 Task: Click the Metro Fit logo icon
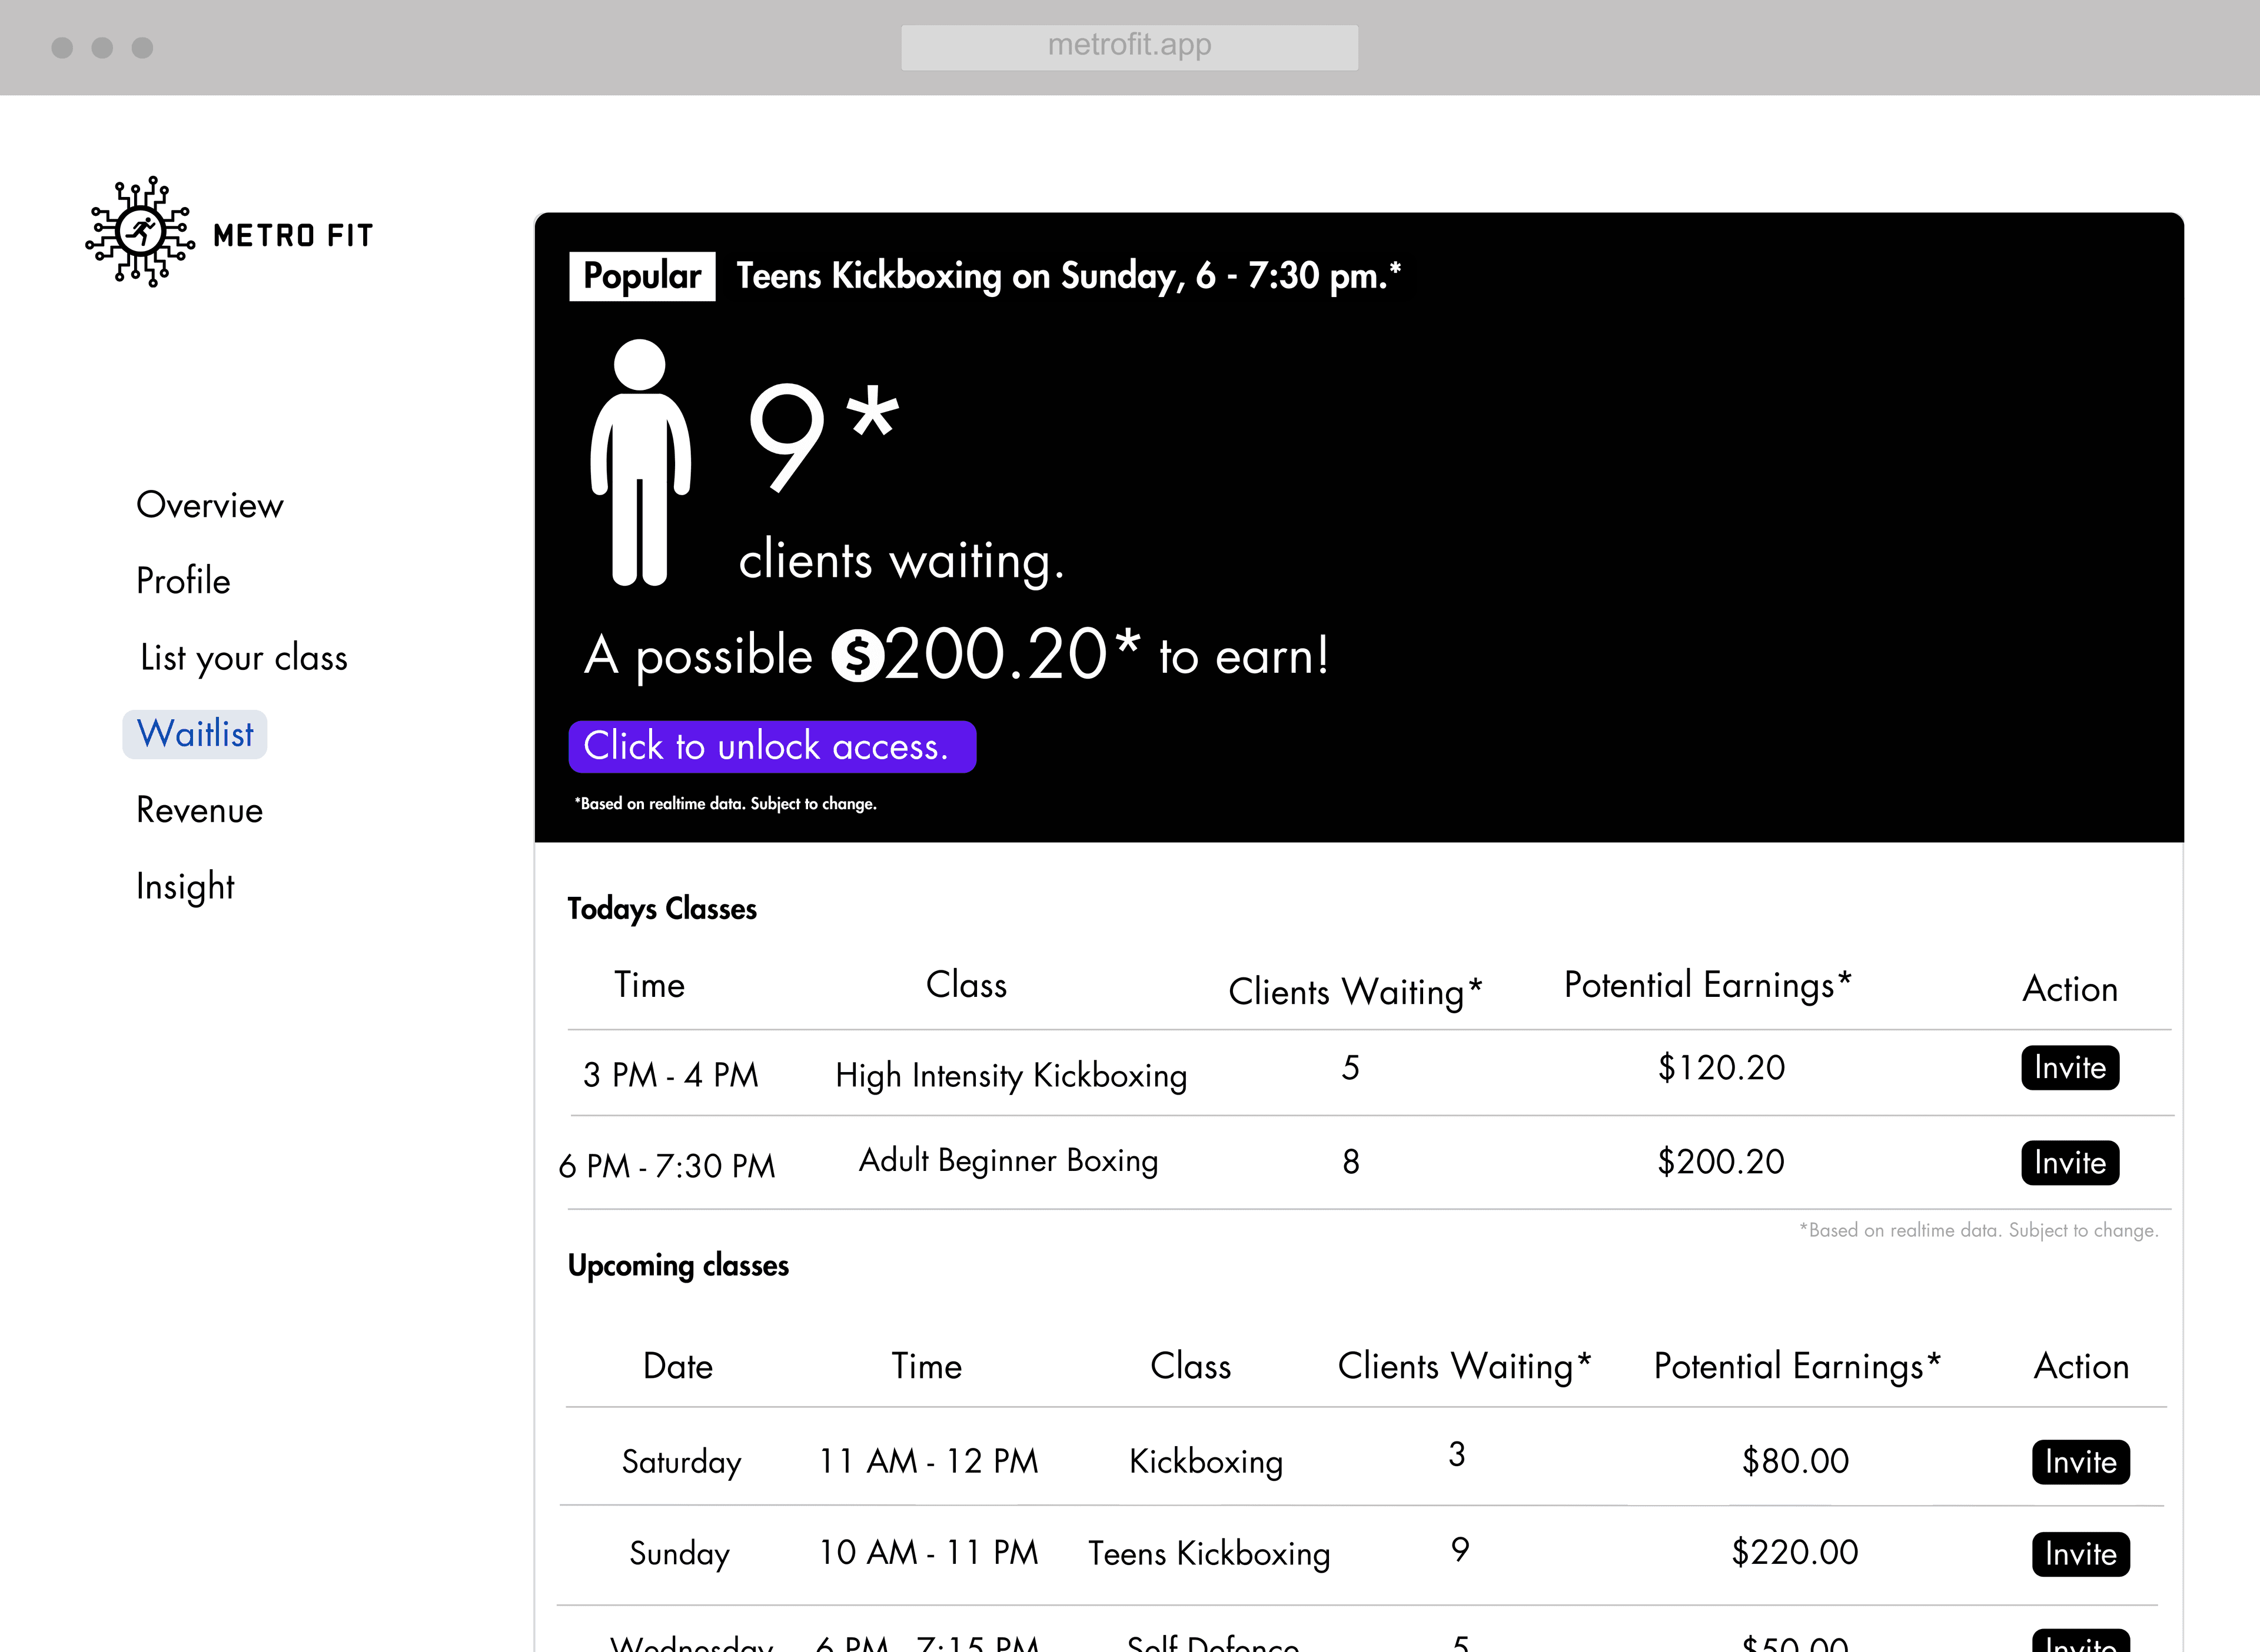coord(140,232)
